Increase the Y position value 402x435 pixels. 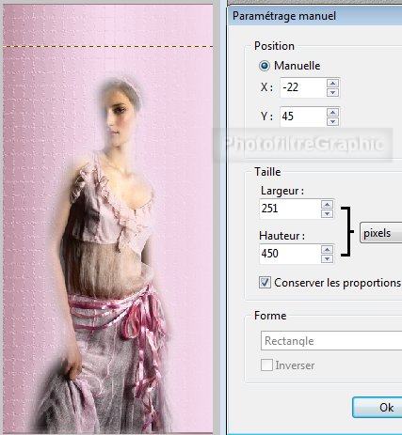point(332,113)
